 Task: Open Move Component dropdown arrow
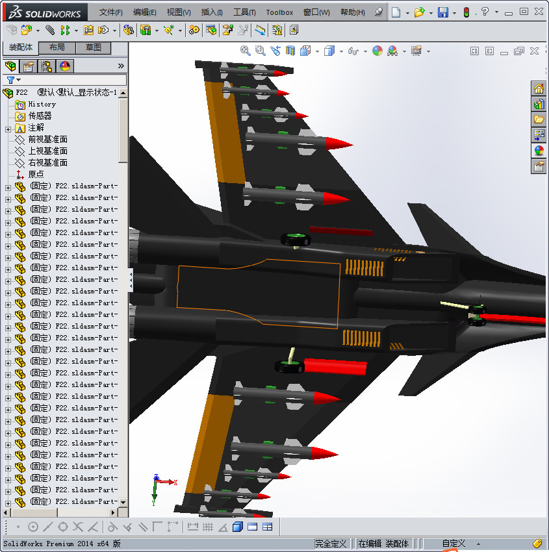pyautogui.click(x=114, y=31)
